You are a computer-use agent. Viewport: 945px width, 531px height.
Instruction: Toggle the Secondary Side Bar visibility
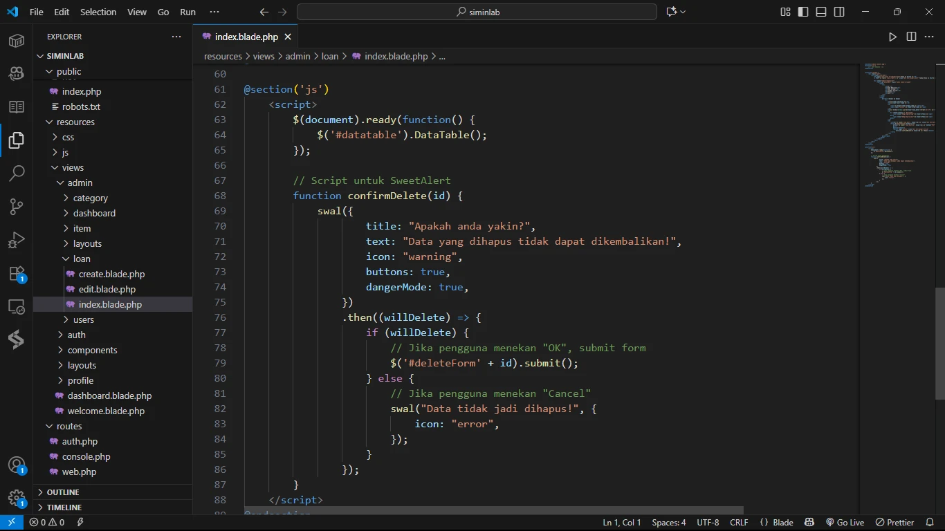point(839,12)
